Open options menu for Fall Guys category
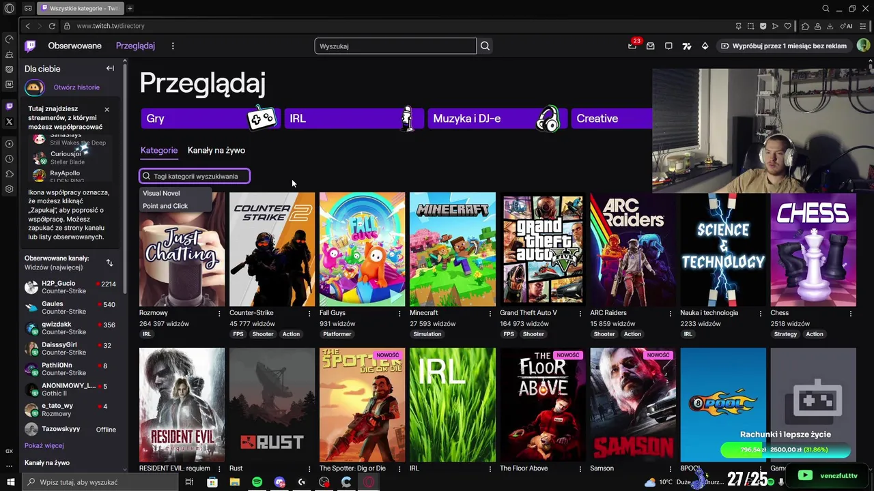 point(399,313)
